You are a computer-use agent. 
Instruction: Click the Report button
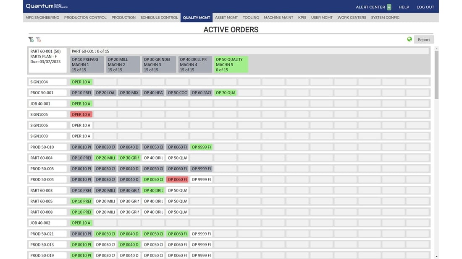click(424, 39)
